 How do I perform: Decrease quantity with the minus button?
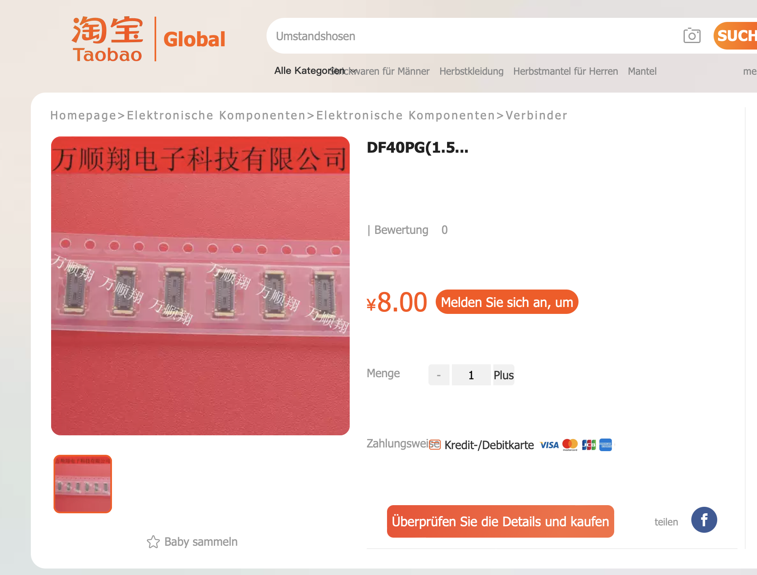coord(439,375)
